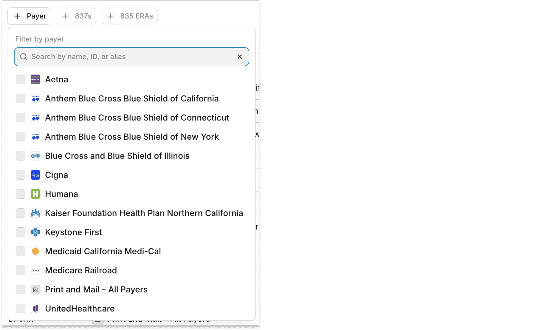Click the Cigna payer name
539x330 pixels.
[x=57, y=175]
